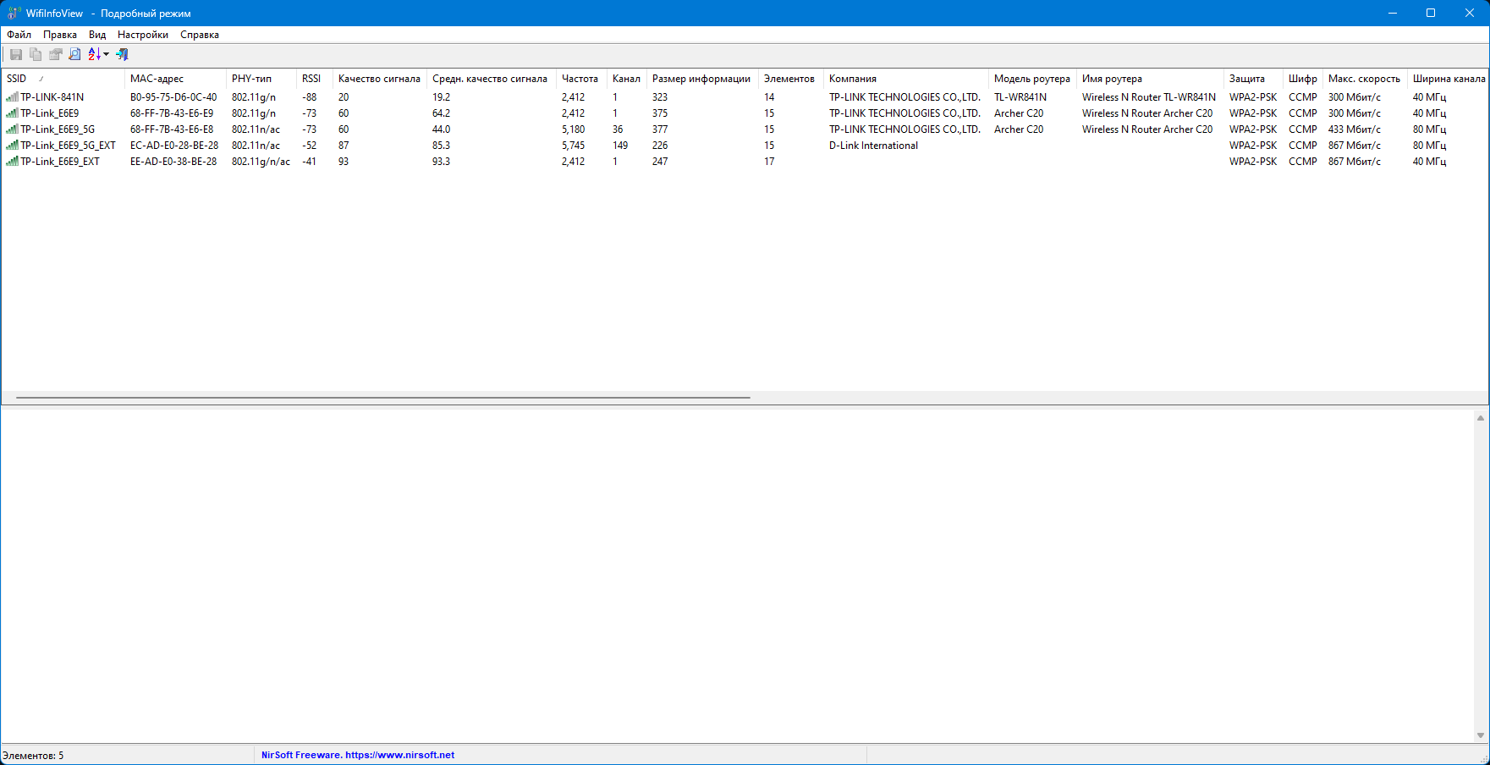
Task: Sort by the RSSI column header
Action: [x=311, y=79]
